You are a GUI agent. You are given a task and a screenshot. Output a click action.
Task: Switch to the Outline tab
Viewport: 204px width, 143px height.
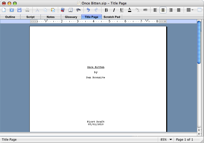[x=10, y=17]
